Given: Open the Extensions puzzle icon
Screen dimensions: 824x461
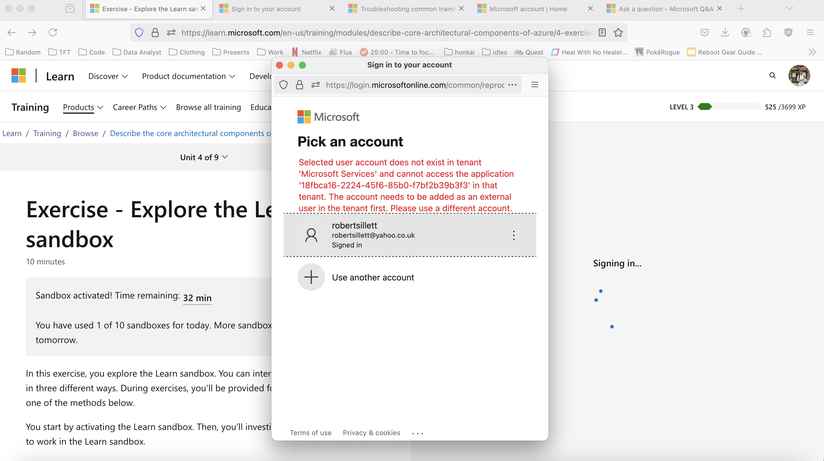Looking at the screenshot, I should point(767,32).
